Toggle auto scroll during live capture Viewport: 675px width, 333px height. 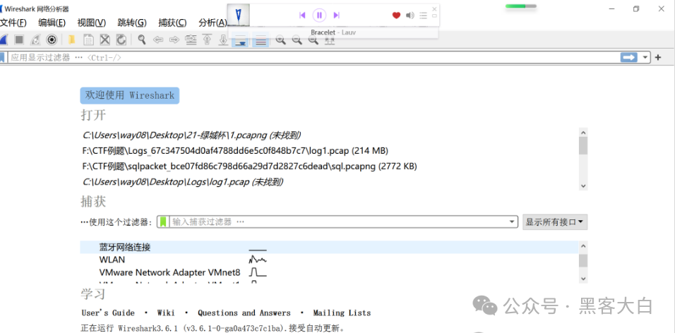(x=240, y=41)
